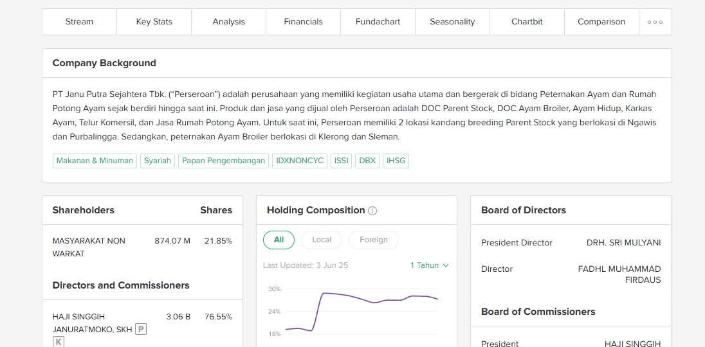Click the Last Updated: 3 Jun 25 text

pyautogui.click(x=306, y=265)
